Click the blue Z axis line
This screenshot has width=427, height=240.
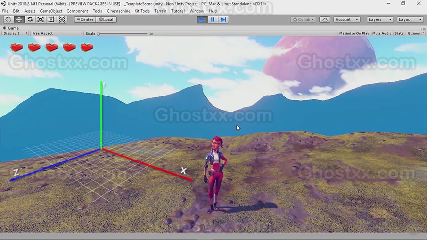[x=54, y=165]
